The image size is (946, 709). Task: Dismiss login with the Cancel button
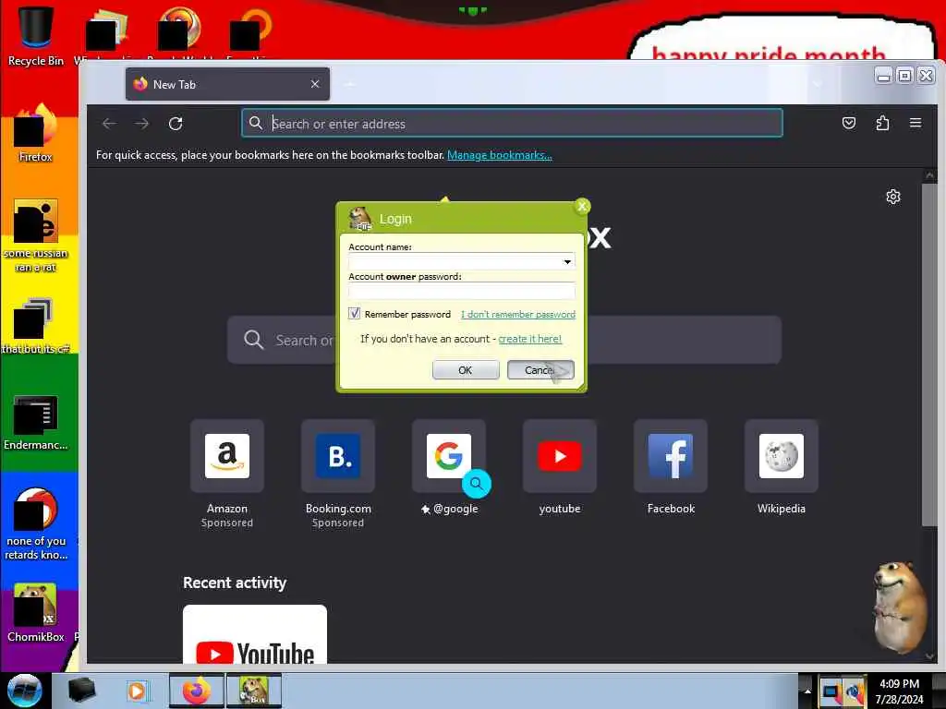[x=540, y=369]
